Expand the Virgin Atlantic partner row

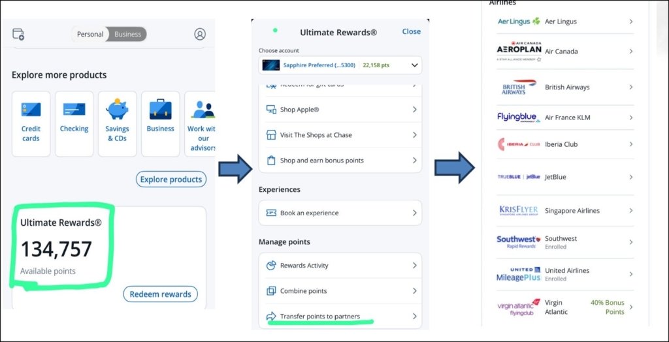click(630, 307)
